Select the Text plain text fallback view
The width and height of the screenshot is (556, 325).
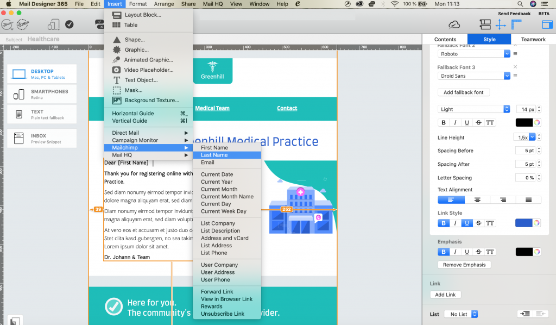pos(42,114)
